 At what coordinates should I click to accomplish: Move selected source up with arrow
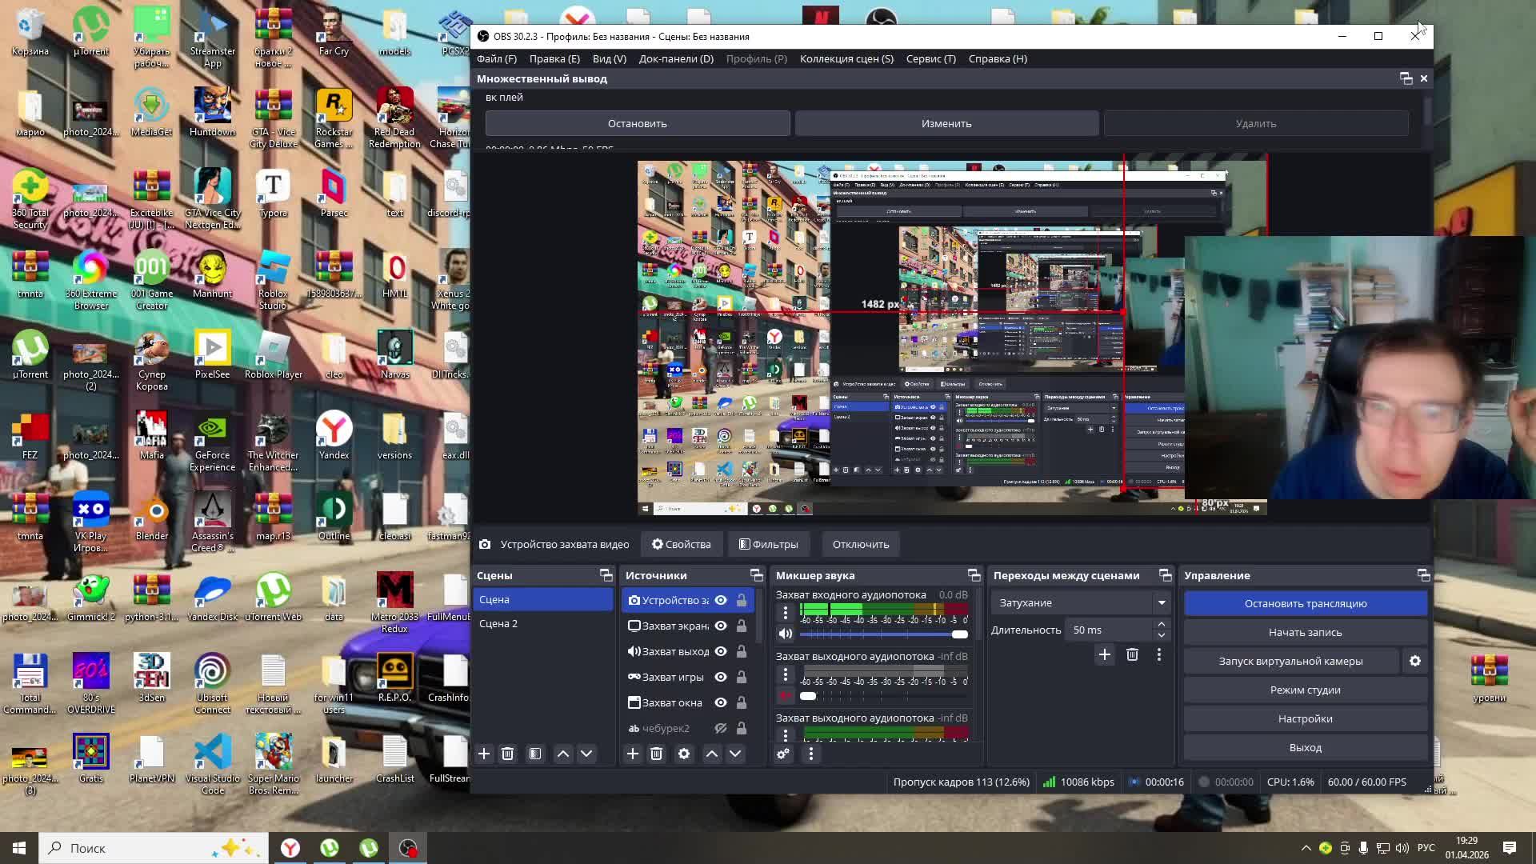(x=711, y=754)
